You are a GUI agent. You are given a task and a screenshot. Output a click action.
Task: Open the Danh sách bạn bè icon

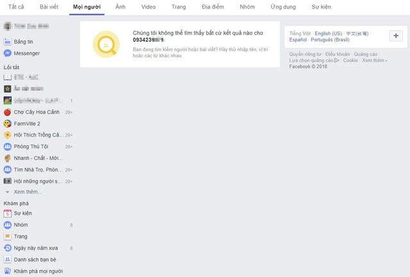(x=7, y=259)
